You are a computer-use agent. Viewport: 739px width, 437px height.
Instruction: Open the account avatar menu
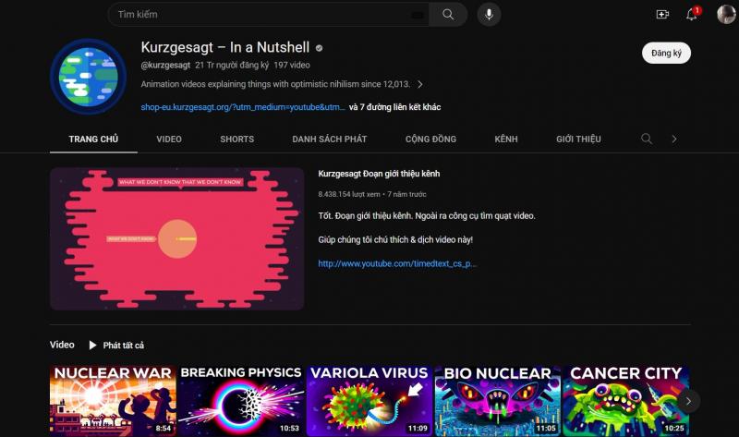(726, 15)
